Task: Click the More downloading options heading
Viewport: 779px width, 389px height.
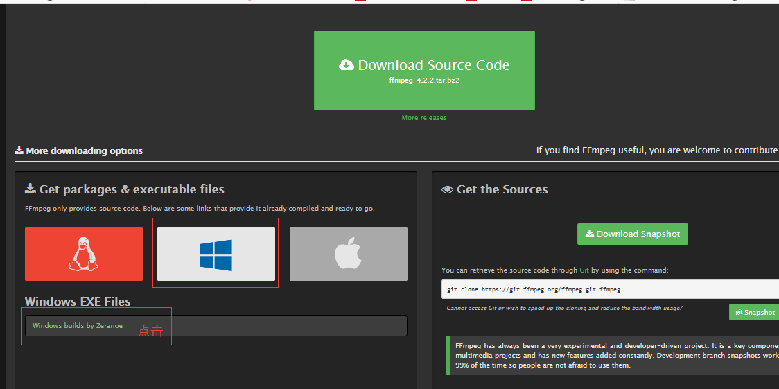Action: tap(78, 150)
